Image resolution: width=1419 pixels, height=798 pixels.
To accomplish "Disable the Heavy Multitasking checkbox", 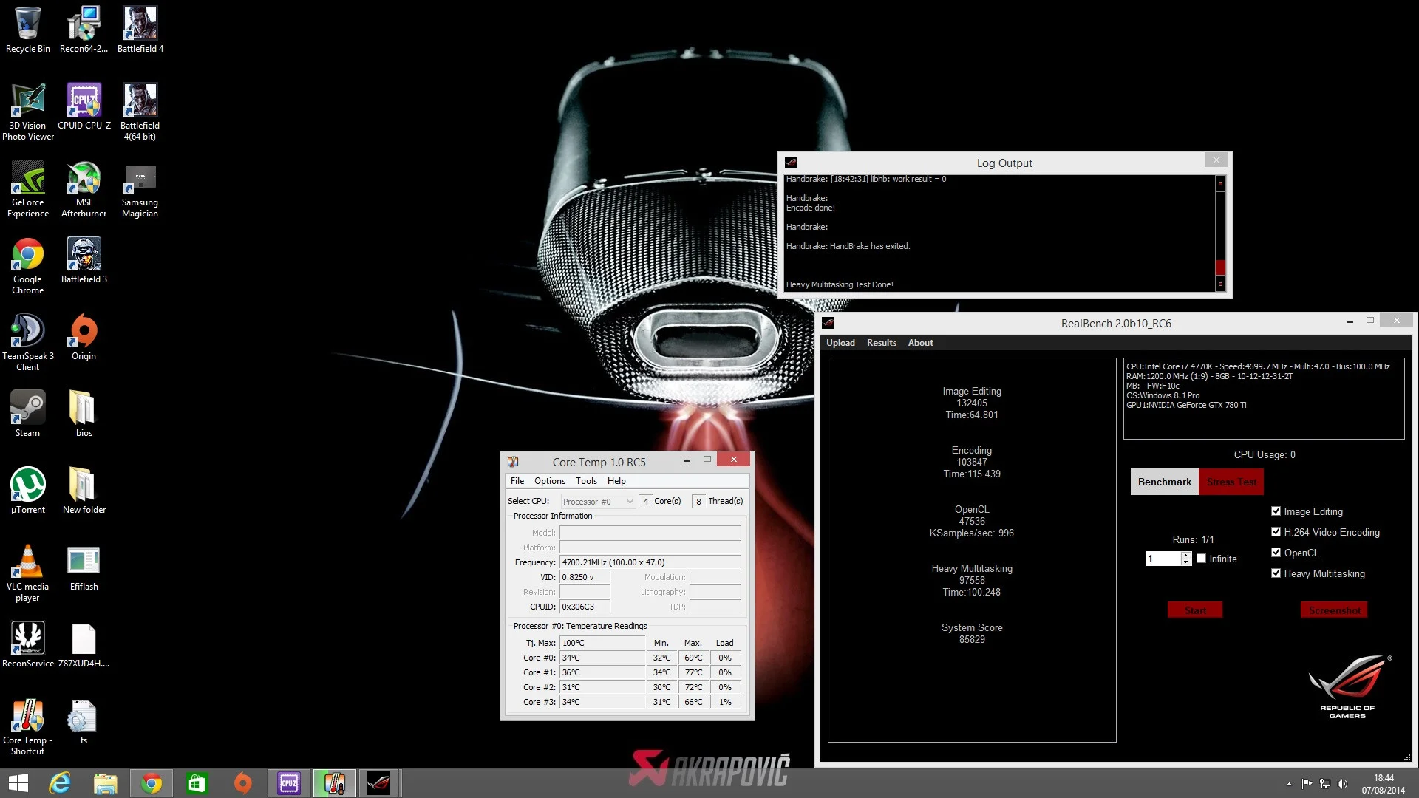I will (x=1276, y=573).
